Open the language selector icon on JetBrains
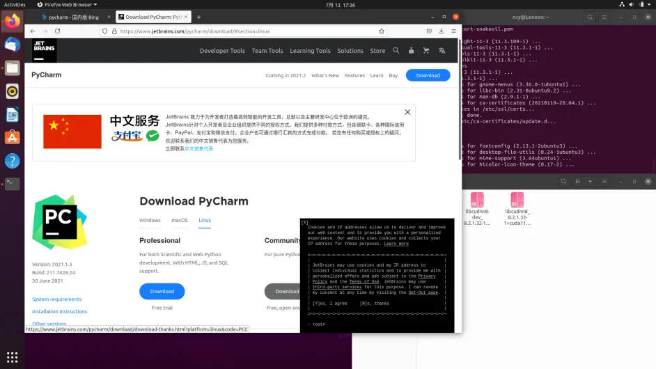The height and width of the screenshot is (369, 656). [442, 51]
